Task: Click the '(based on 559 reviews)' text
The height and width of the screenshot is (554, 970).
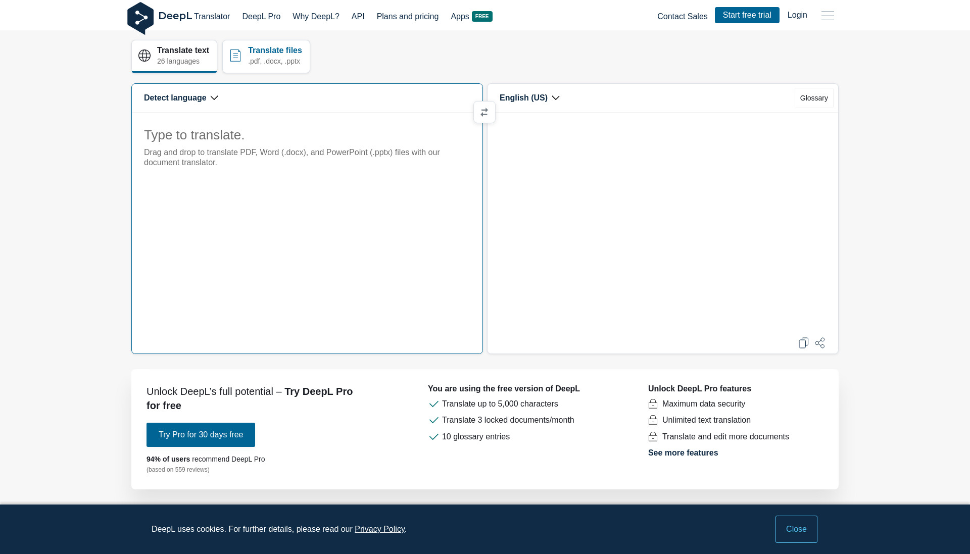Action: click(x=178, y=470)
